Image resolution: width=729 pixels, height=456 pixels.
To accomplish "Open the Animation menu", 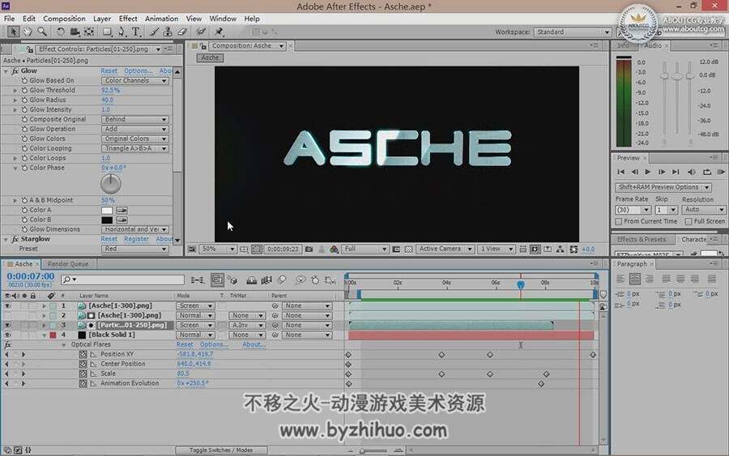I will 161,19.
